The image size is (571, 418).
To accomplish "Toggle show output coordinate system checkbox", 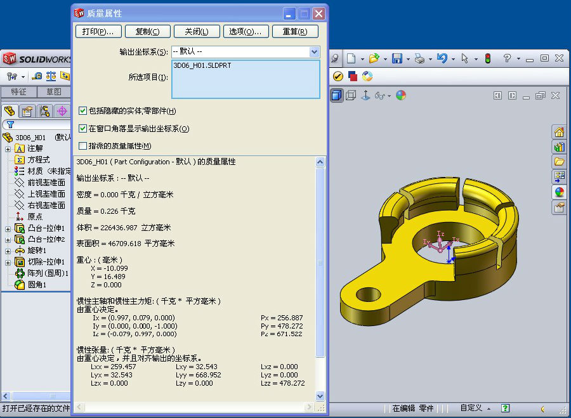I will (82, 128).
